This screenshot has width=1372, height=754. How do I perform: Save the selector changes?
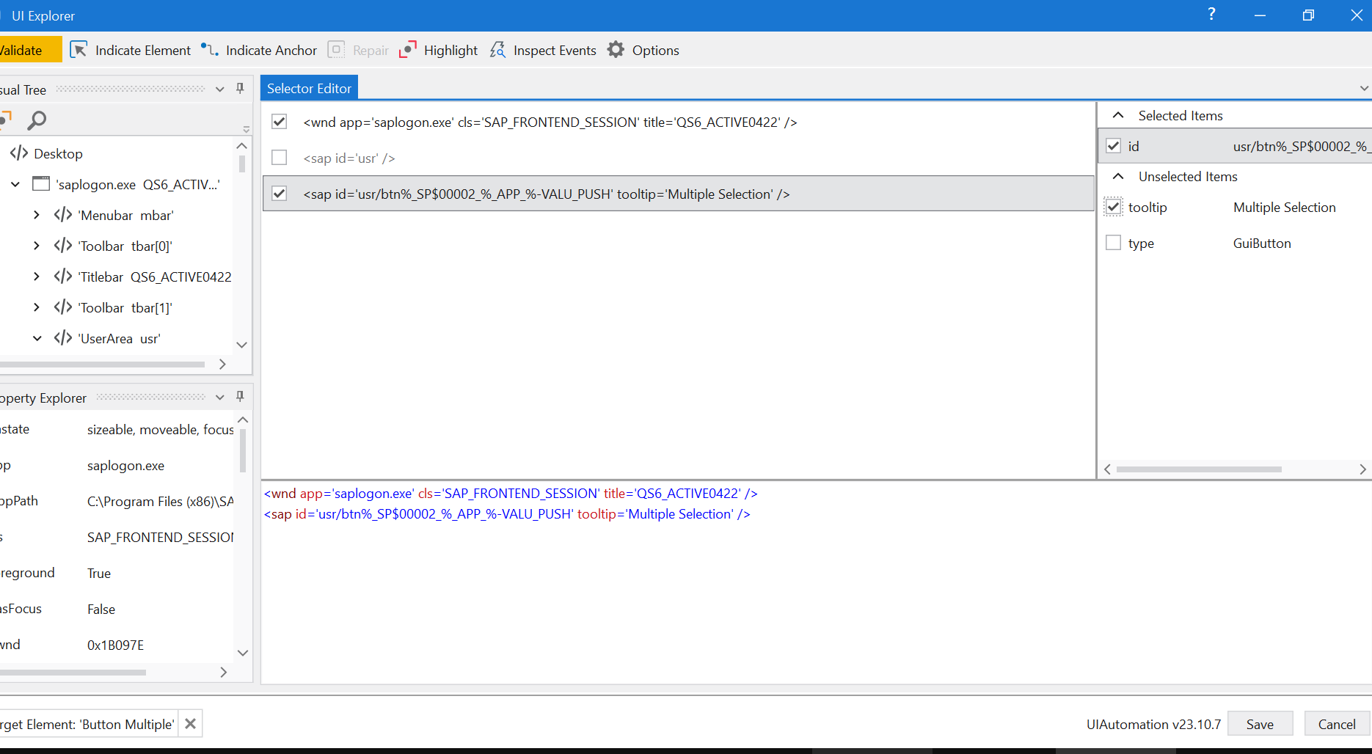click(1260, 723)
